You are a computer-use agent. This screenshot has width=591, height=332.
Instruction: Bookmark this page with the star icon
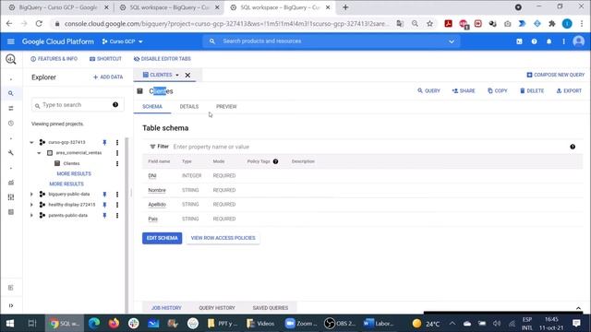click(x=429, y=24)
